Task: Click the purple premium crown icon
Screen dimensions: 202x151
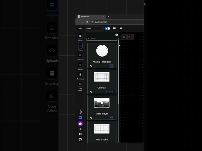Action: (x=80, y=124)
